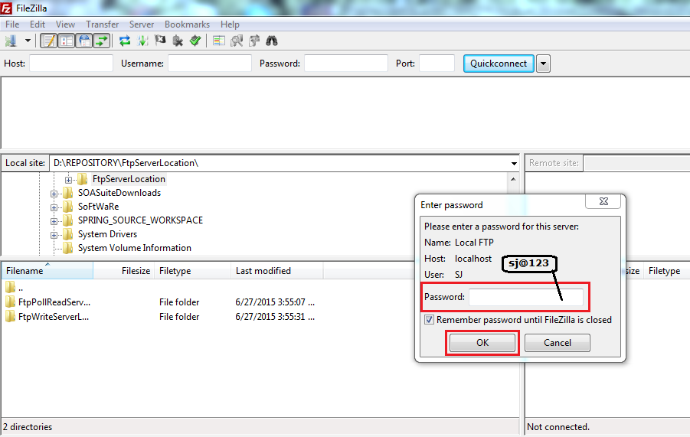
Task: Toggle processing of the transfer queue
Action: point(142,41)
